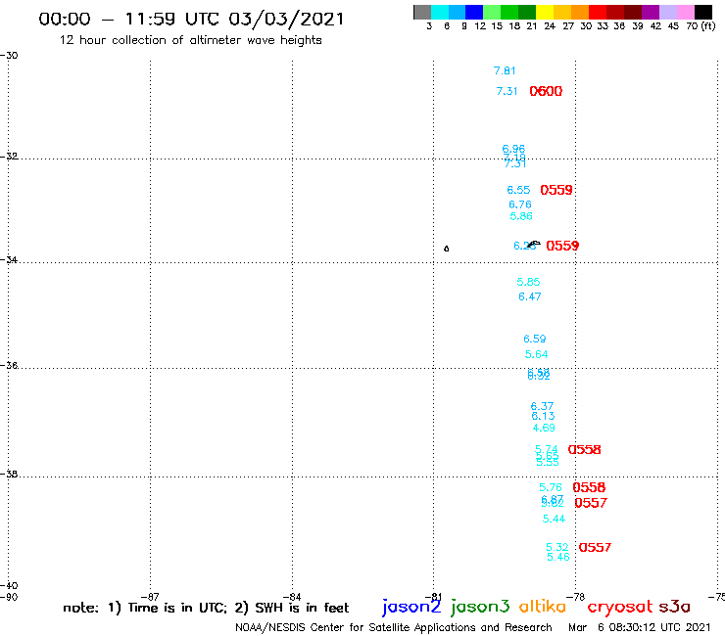Viewport: 725px width, 636px height.
Task: Click the 6.76 wave height value
Action: tap(520, 204)
